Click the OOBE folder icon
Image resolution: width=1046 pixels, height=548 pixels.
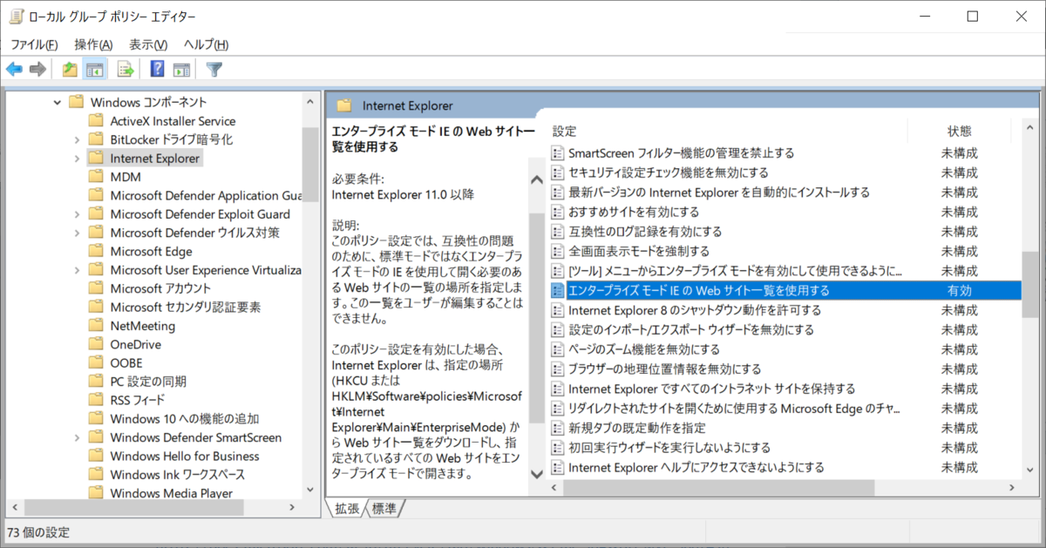pyautogui.click(x=96, y=362)
